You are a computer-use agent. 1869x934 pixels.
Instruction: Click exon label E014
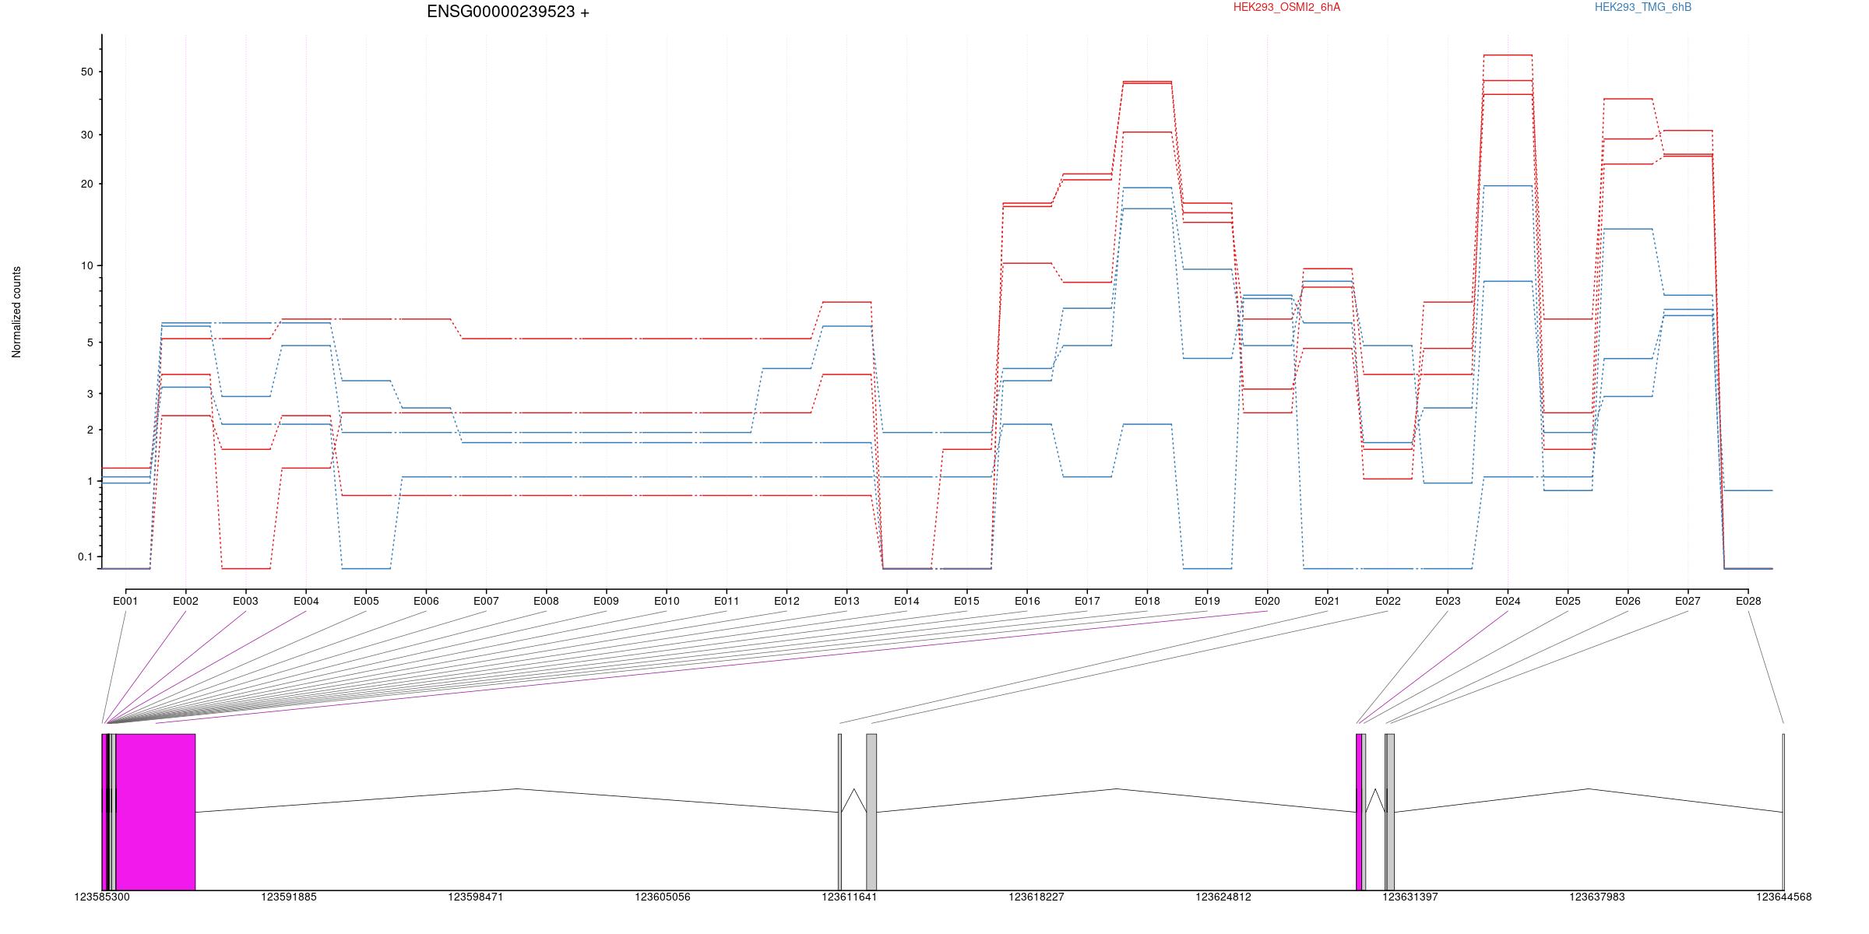[906, 601]
